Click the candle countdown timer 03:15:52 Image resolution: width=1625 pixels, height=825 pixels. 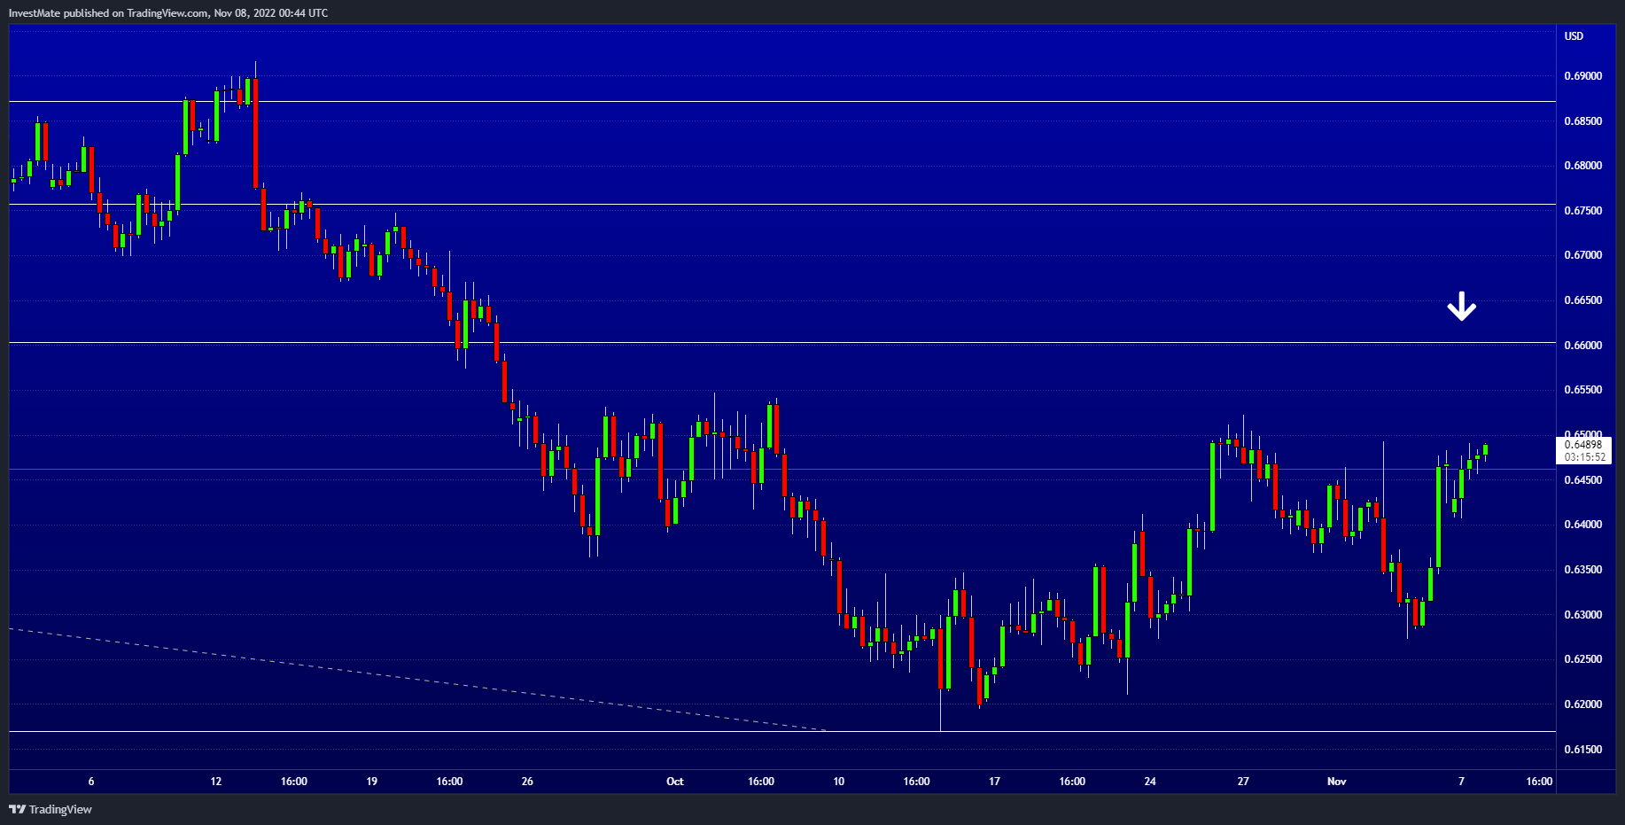[x=1584, y=457]
